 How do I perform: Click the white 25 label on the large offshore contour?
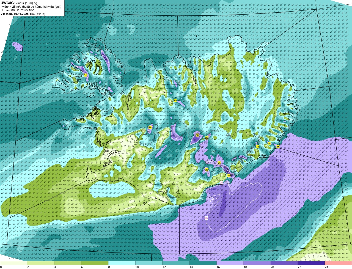(206, 218)
